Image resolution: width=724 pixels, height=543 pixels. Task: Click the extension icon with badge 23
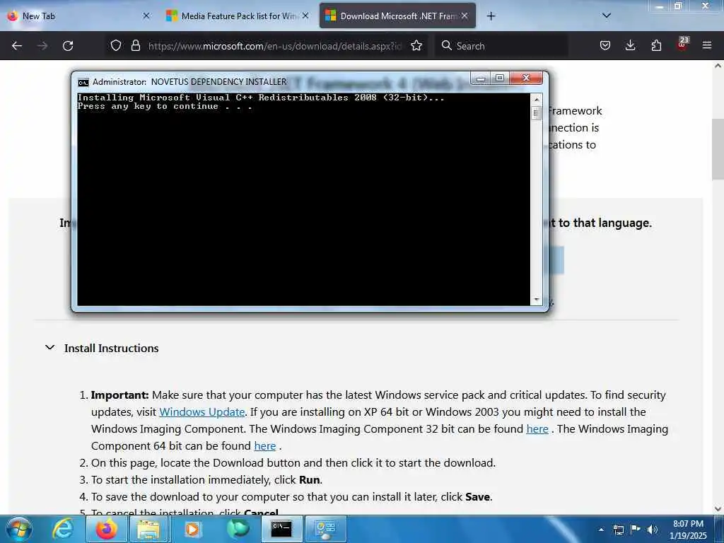[x=682, y=45]
